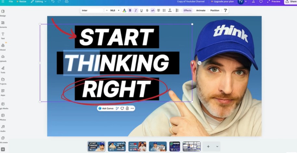
Task: Apply strikethrough to the text
Action: [x=147, y=10]
